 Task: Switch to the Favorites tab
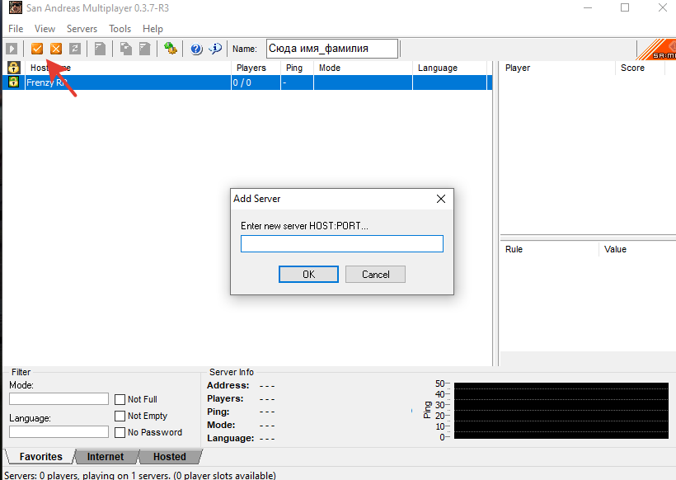click(x=40, y=457)
